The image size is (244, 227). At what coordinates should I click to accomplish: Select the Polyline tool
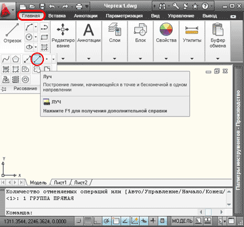pos(44,27)
